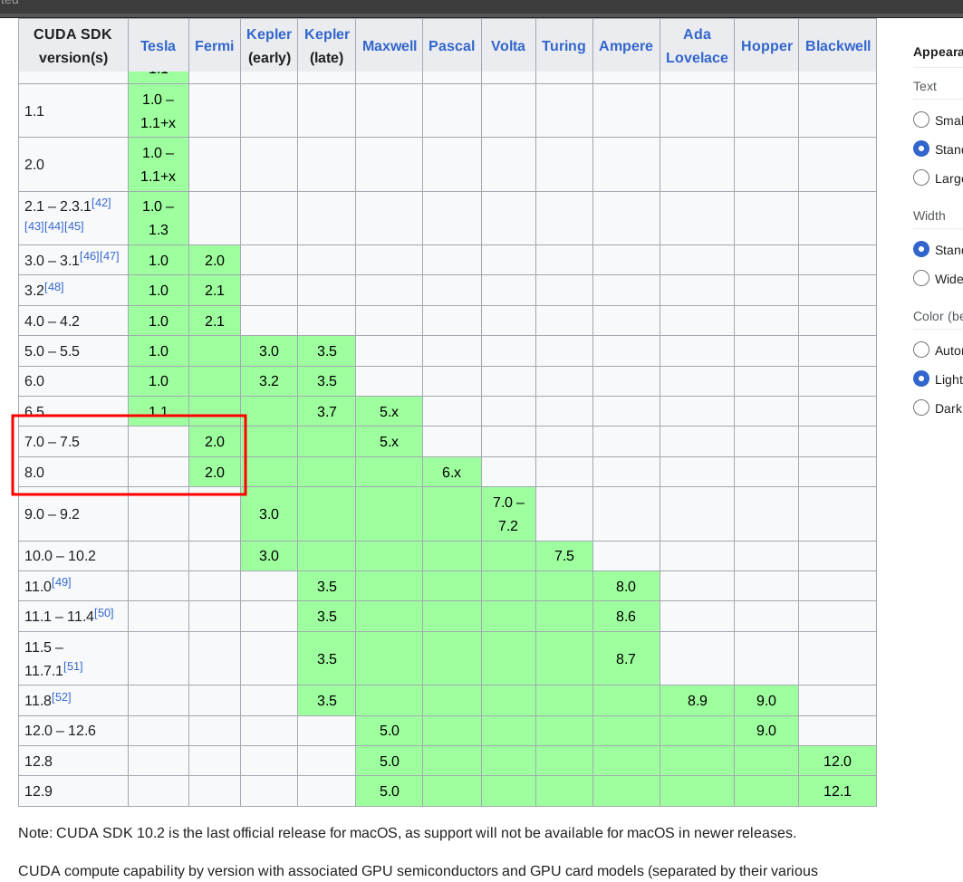Open citation [44] reference link
This screenshot has width=963, height=882.
(x=54, y=225)
